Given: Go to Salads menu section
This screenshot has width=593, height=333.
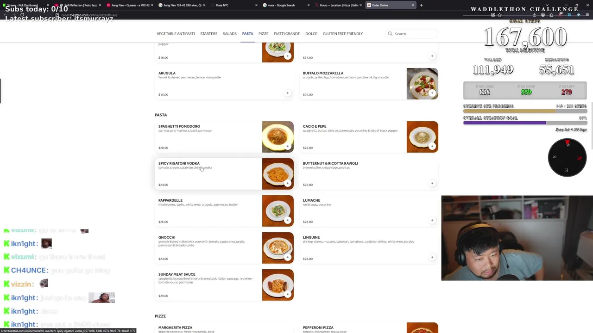Looking at the screenshot, I should tap(230, 34).
